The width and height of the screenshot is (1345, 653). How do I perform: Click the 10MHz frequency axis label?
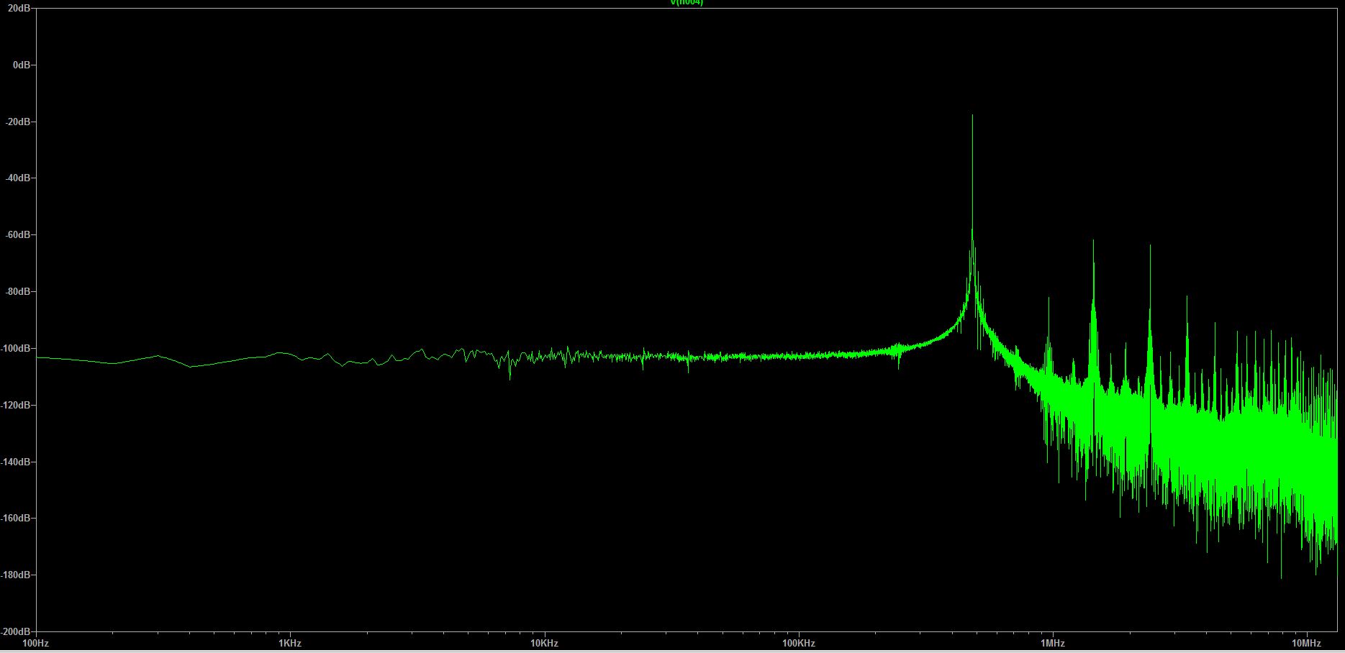coord(1306,644)
